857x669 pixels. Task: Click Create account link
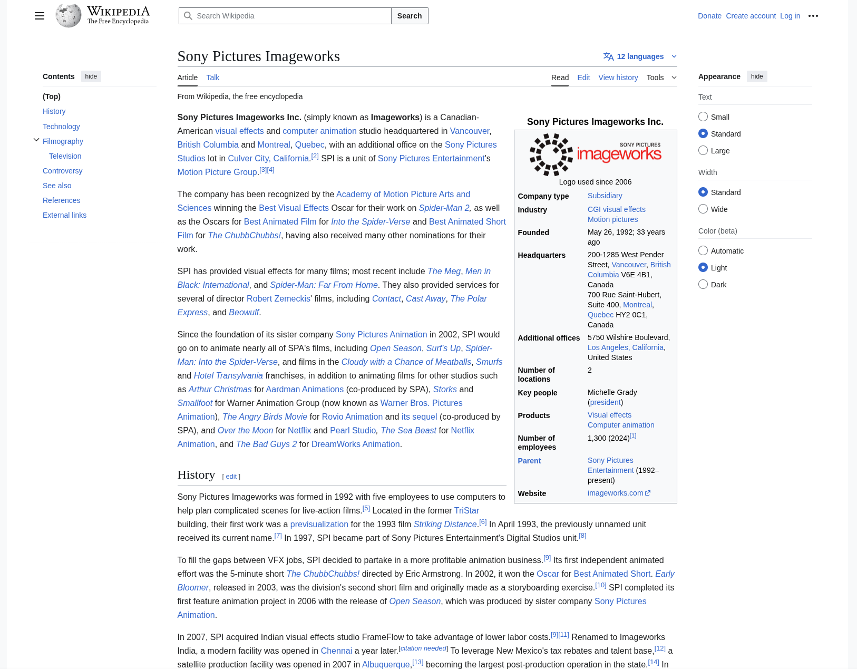pos(751,16)
